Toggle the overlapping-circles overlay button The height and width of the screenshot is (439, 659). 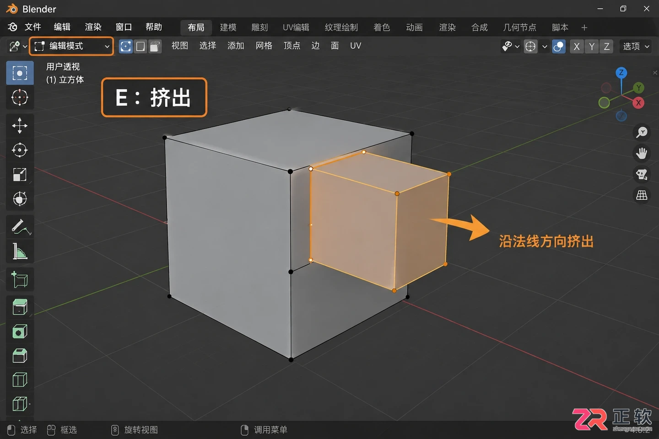click(559, 47)
